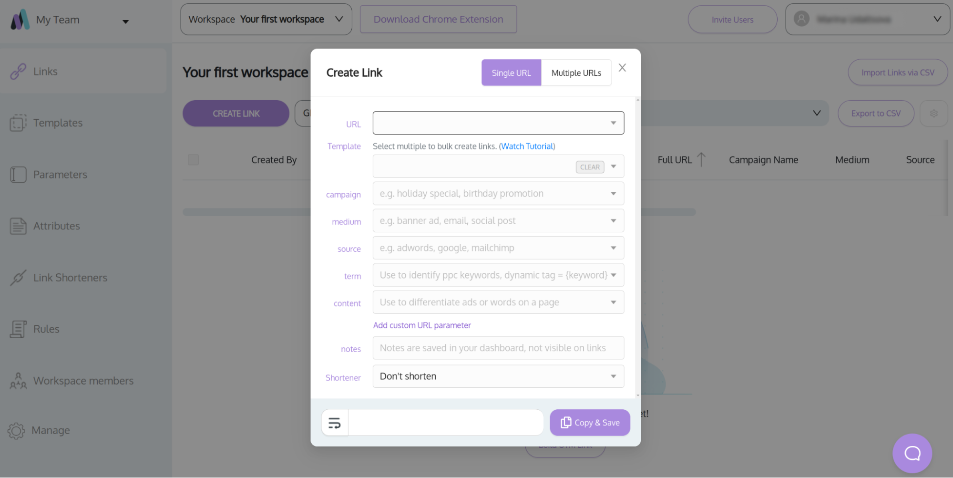Expand the Shortener dropdown
This screenshot has height=478, width=953.
tap(498, 376)
